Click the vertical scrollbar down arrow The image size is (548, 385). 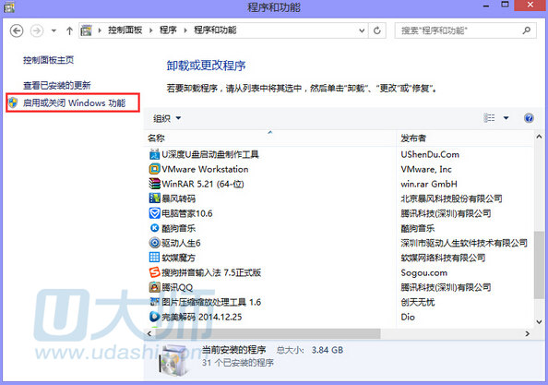pyautogui.click(x=539, y=322)
